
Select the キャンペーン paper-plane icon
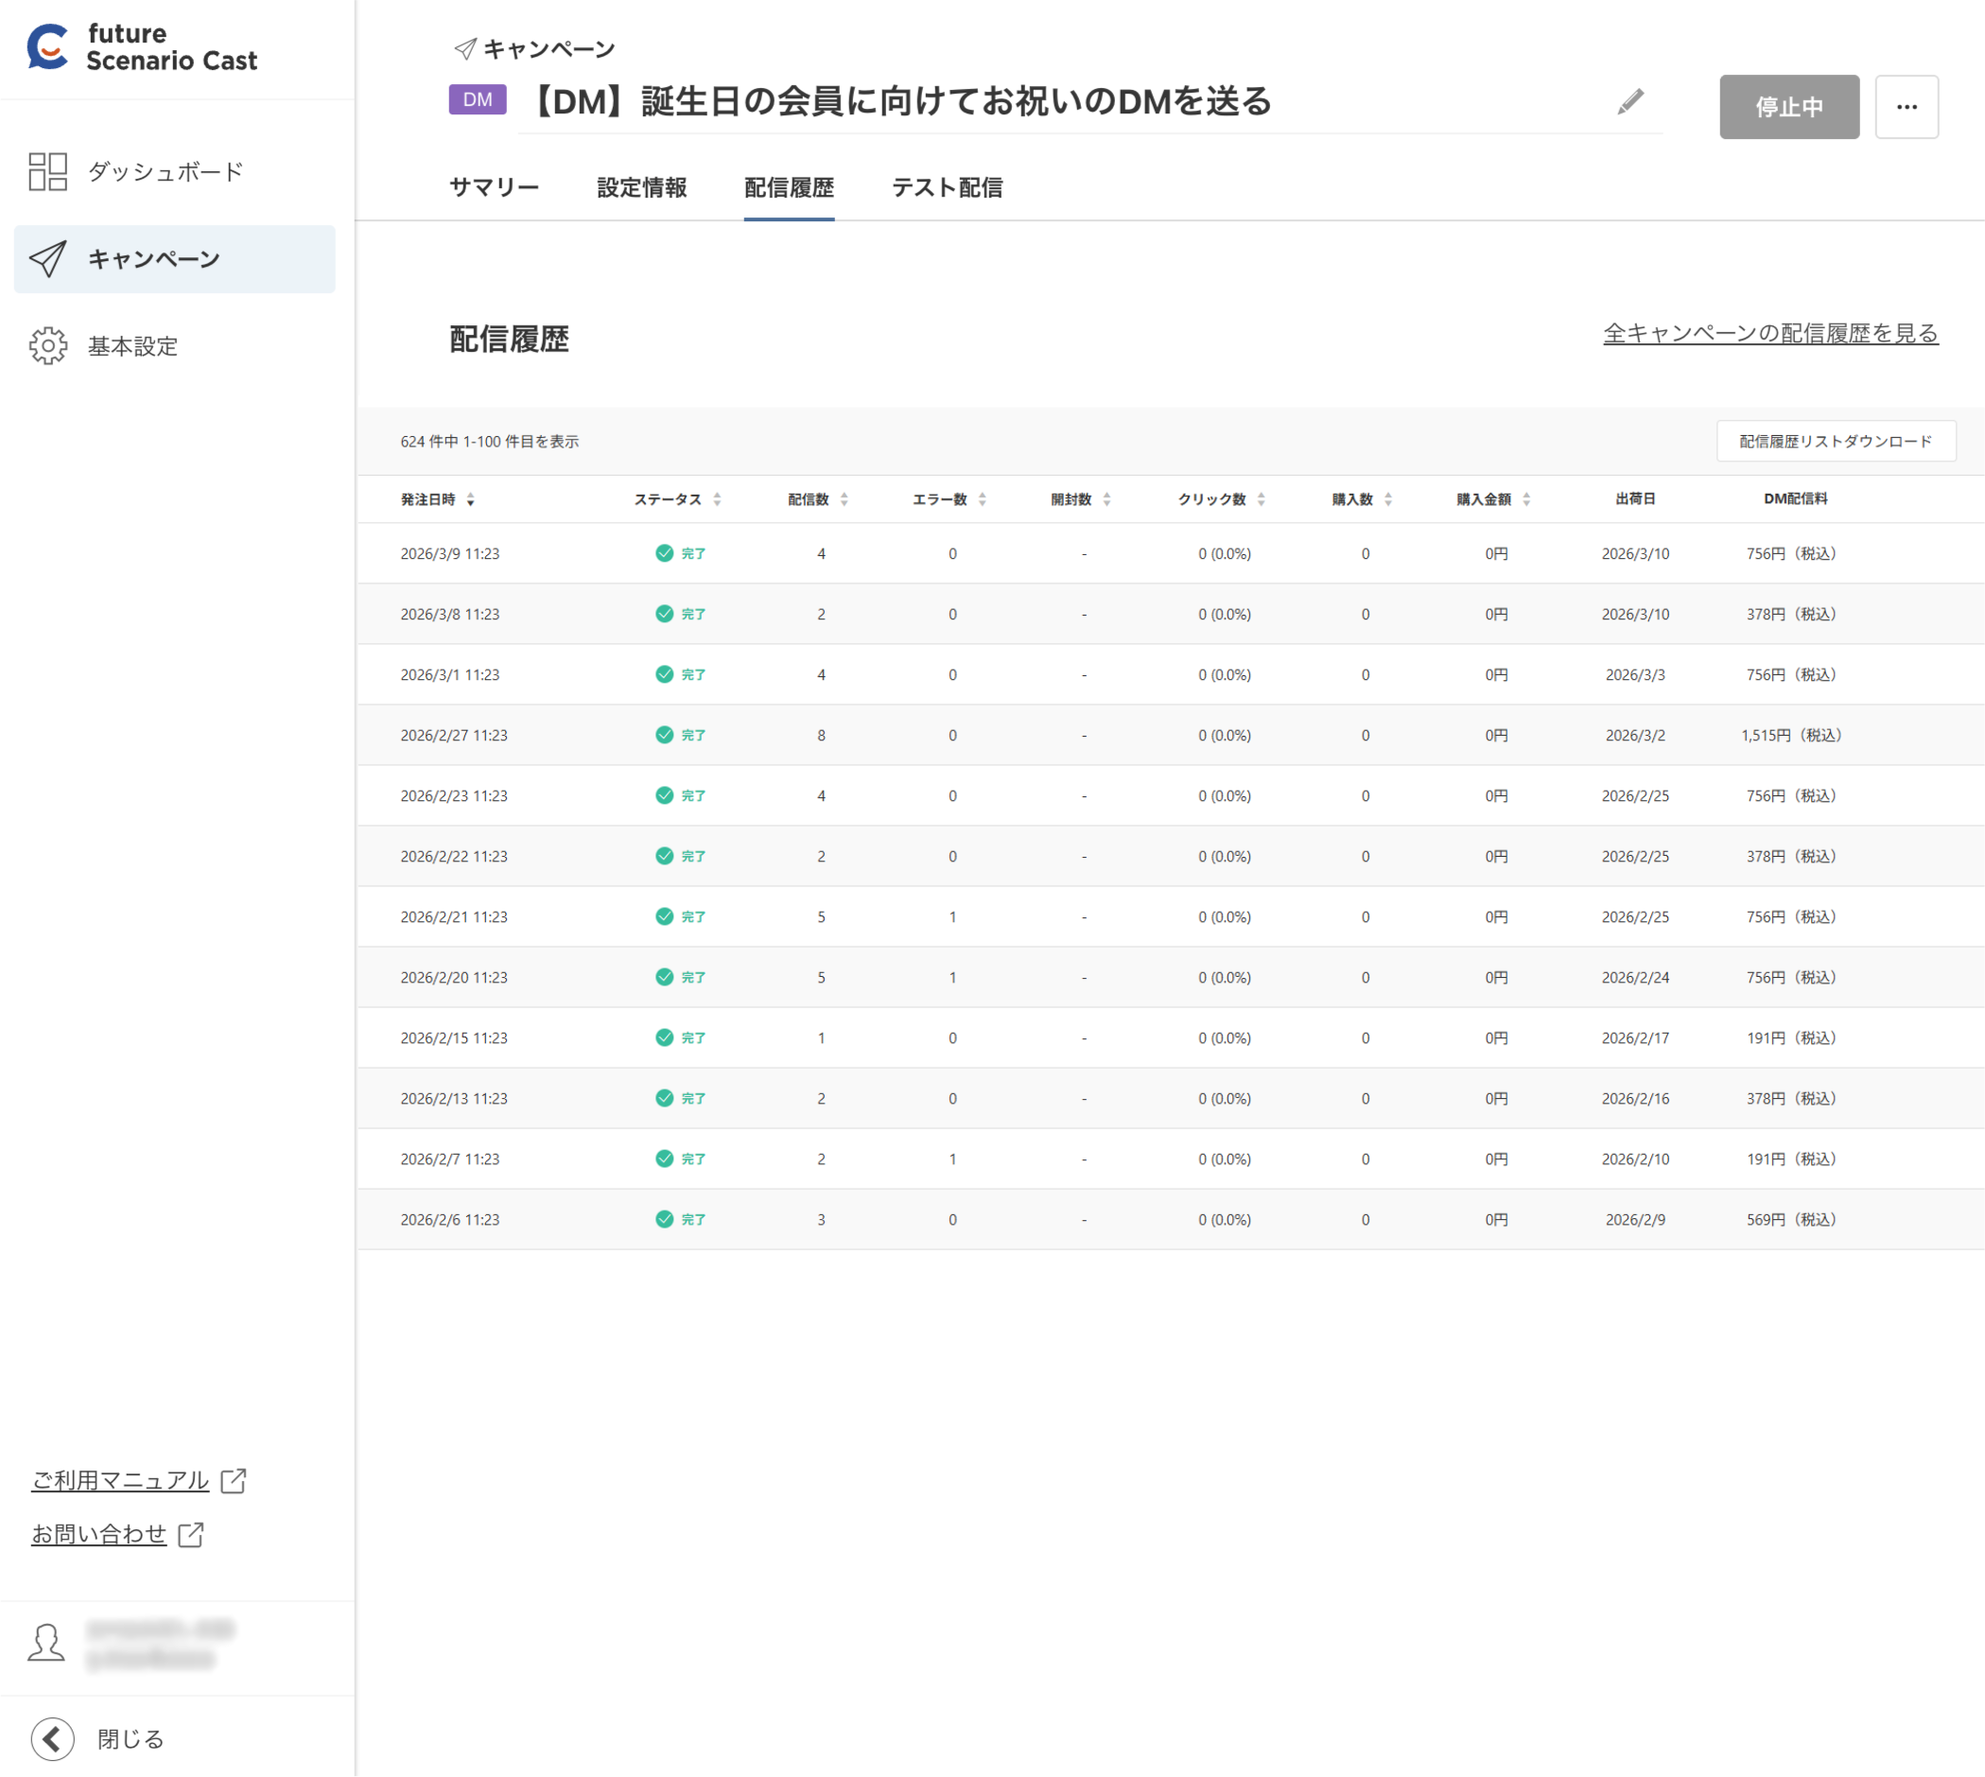point(47,259)
